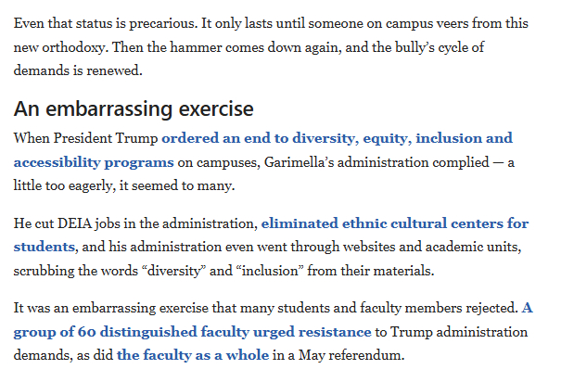
Task: Follow the "eliminated ethnic cultural centers" link
Action: (x=394, y=223)
